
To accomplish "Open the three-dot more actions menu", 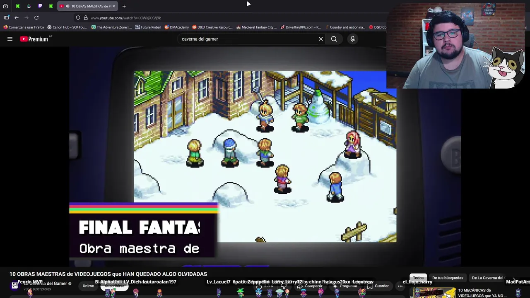I will click(x=400, y=286).
